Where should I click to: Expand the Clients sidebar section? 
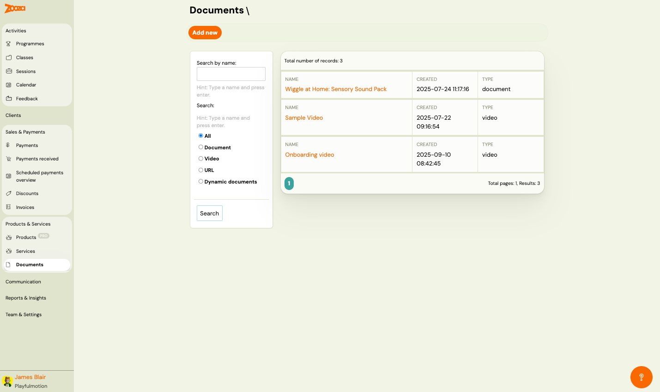click(x=13, y=116)
